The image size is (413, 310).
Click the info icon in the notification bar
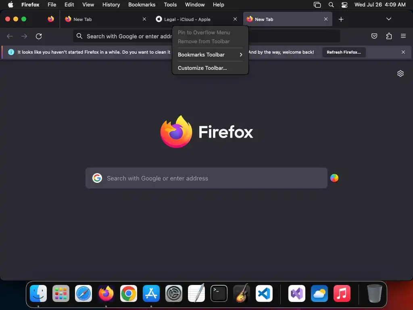point(11,52)
